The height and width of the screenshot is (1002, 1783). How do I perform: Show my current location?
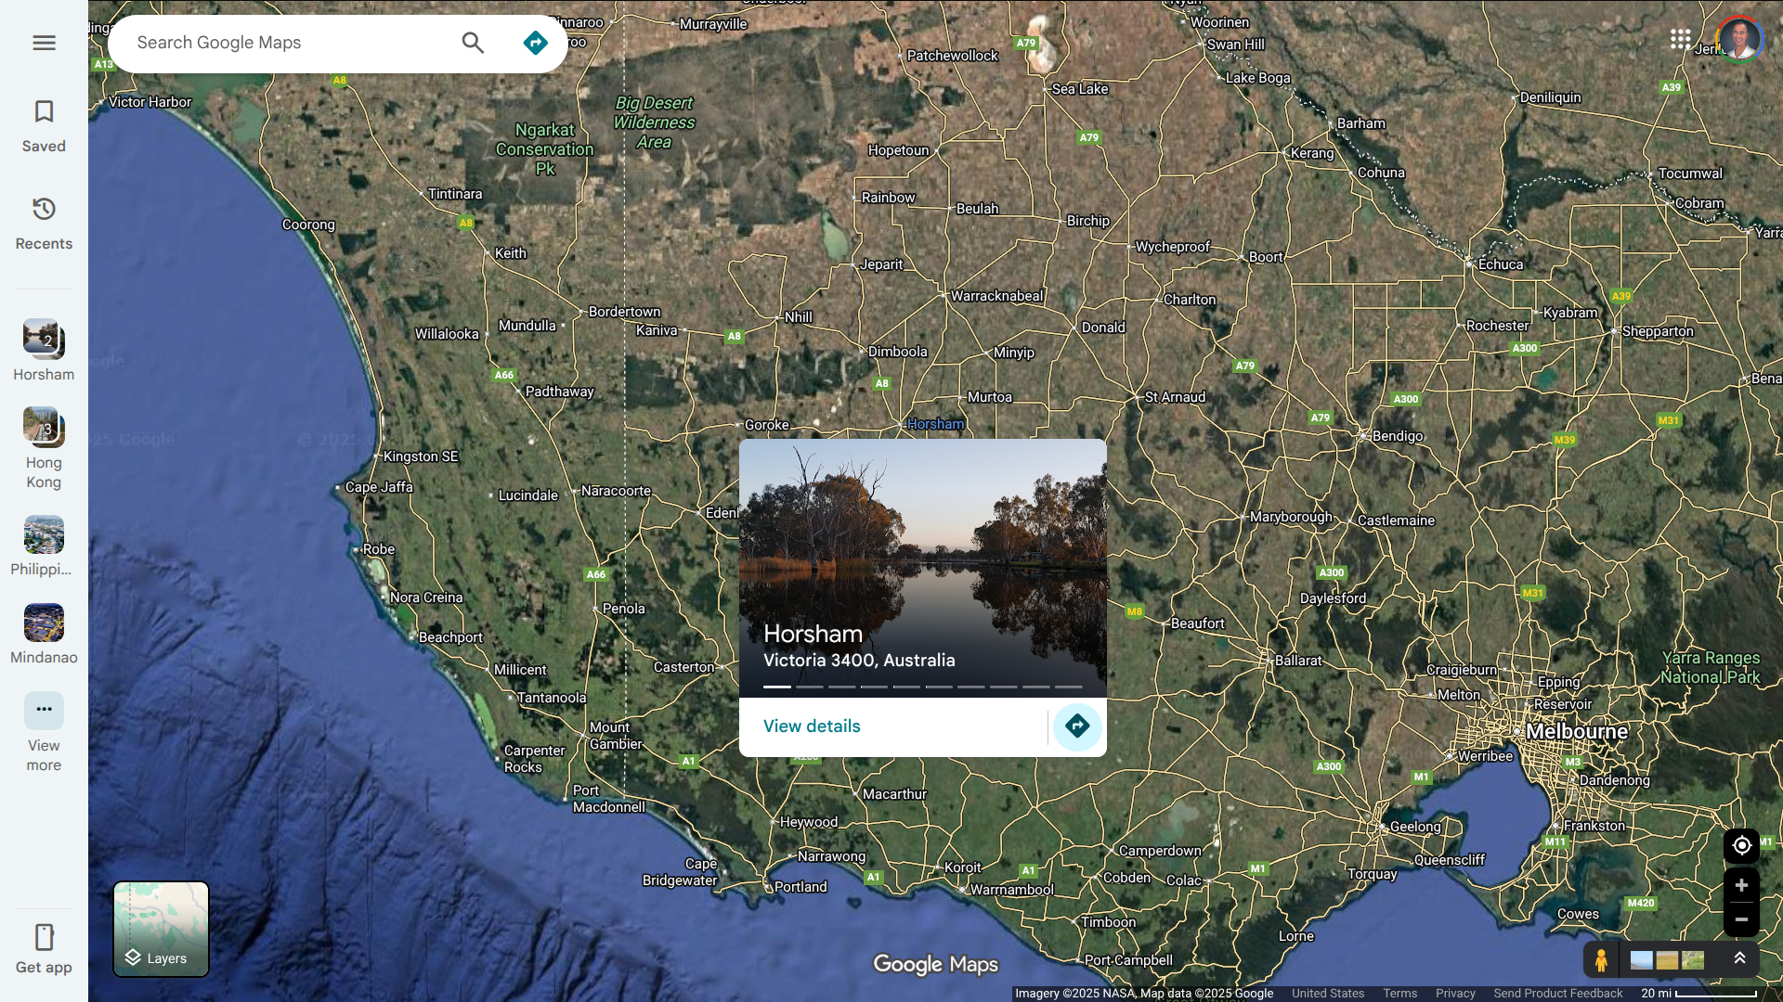point(1741,845)
